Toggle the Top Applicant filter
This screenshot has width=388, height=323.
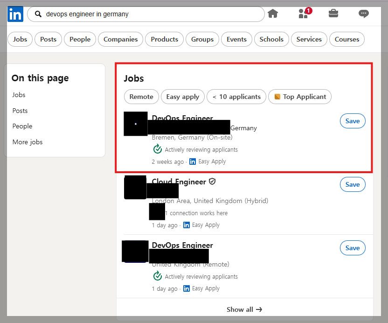click(x=300, y=97)
